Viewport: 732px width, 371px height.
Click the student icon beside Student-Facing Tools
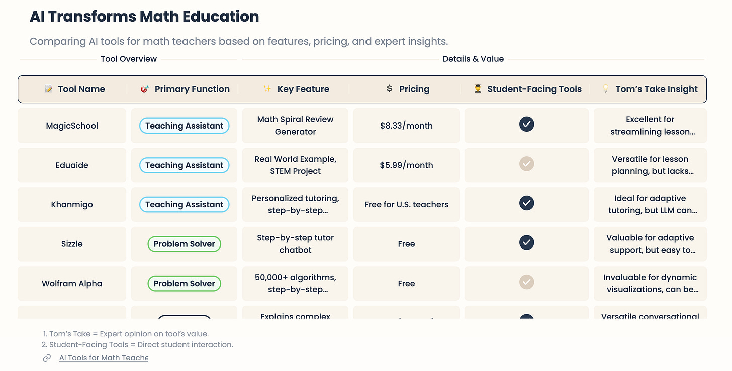click(478, 89)
